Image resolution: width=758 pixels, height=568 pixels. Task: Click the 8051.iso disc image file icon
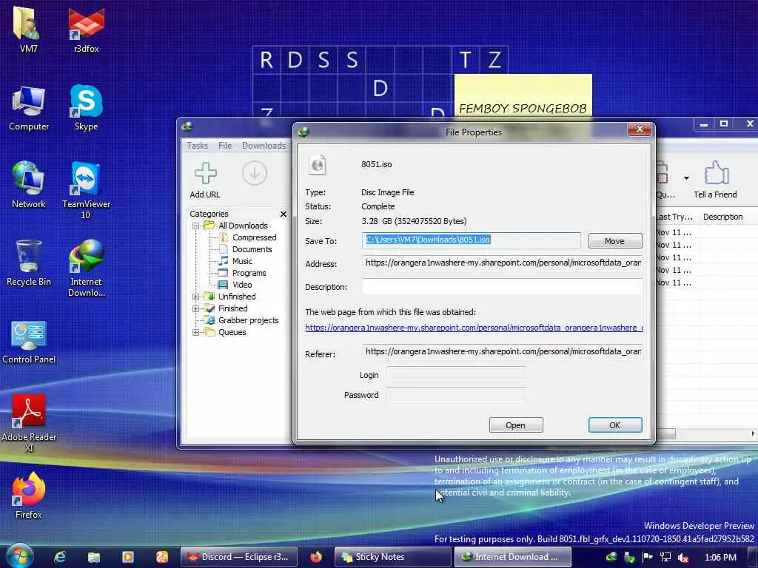(x=318, y=165)
